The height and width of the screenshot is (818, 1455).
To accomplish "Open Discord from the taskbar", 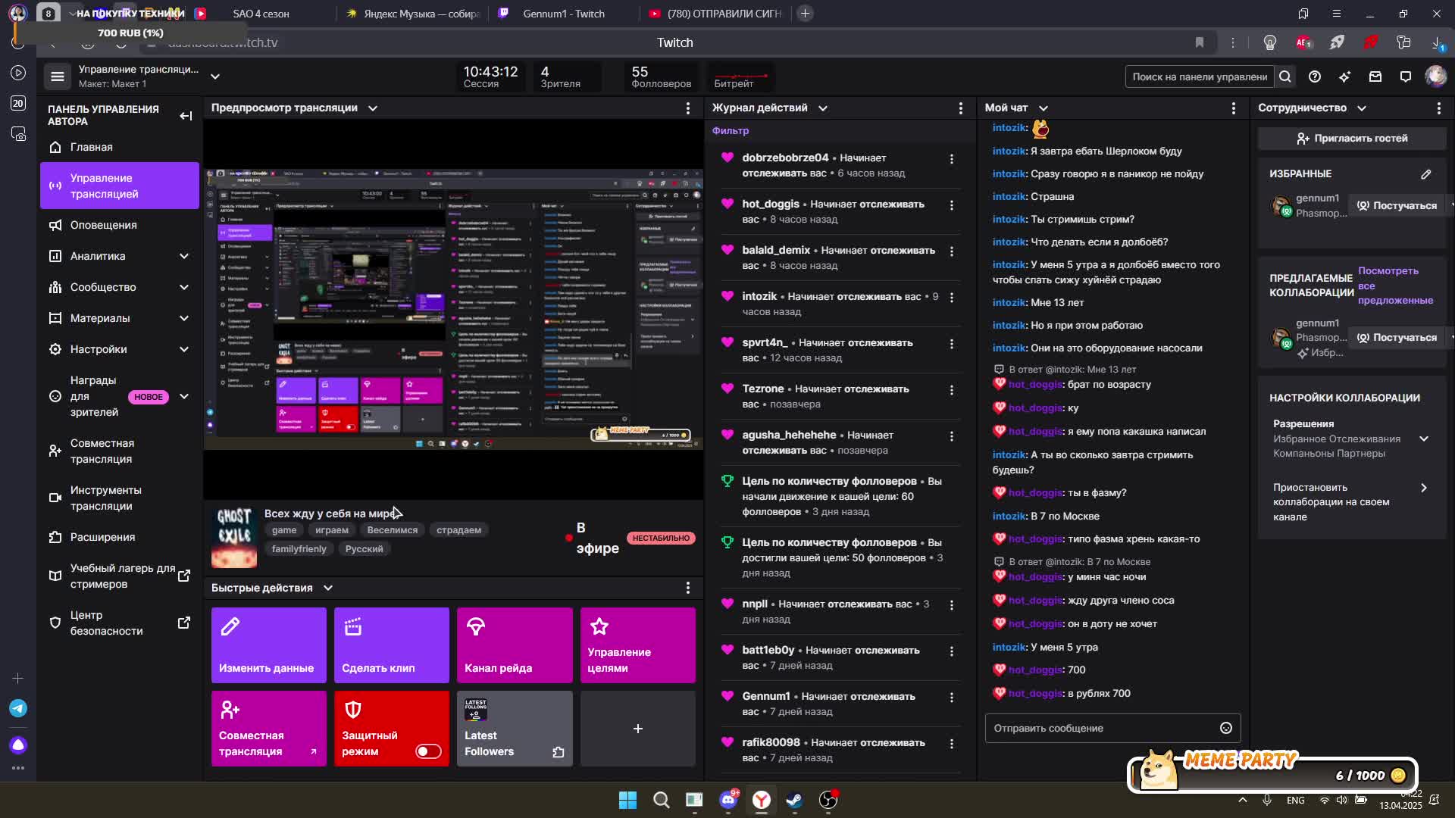I will click(728, 800).
